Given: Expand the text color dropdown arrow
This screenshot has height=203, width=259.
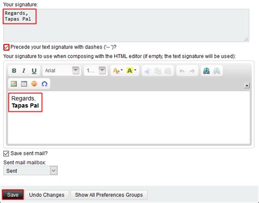Looking at the screenshot, I should click(x=122, y=70).
